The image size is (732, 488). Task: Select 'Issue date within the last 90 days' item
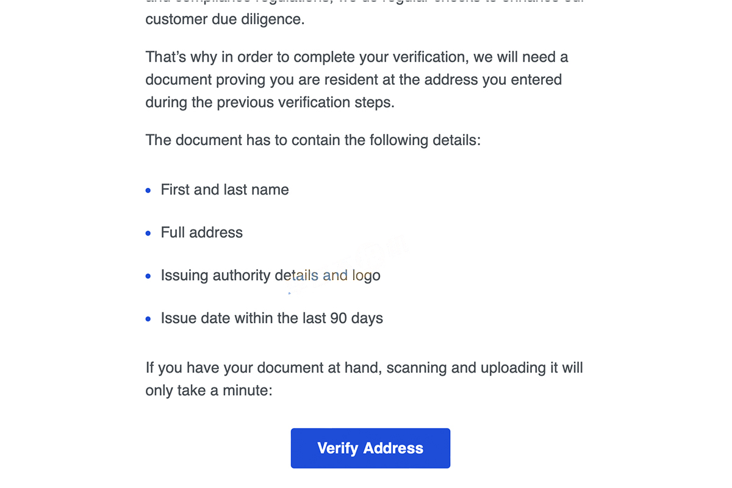271,318
